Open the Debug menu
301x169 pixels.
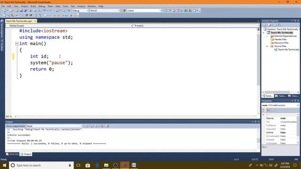coord(41,6)
